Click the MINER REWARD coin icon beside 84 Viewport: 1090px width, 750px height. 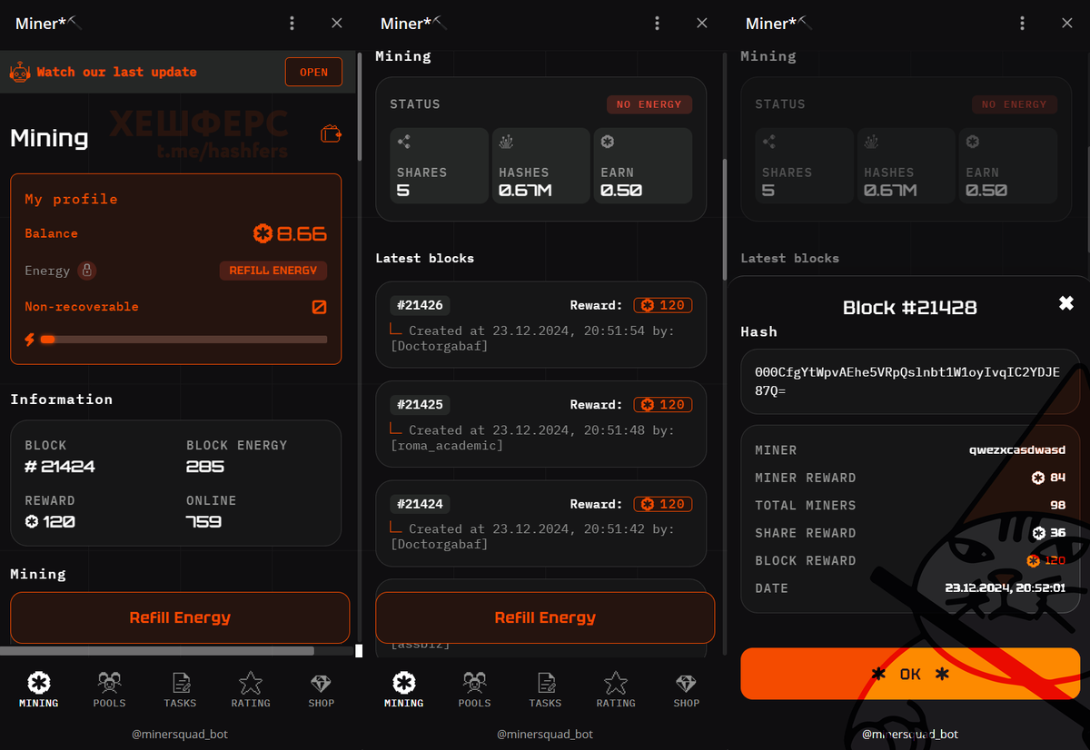point(1038,478)
